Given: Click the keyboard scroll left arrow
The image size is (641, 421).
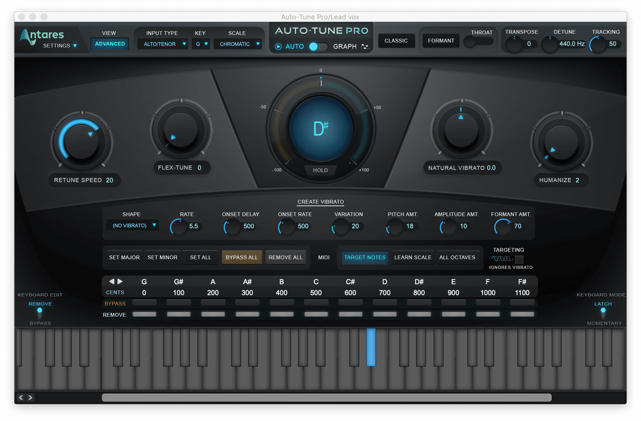Looking at the screenshot, I should (21, 398).
